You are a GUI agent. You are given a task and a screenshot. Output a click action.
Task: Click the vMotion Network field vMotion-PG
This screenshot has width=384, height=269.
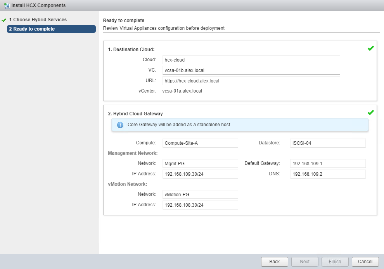tap(200, 194)
